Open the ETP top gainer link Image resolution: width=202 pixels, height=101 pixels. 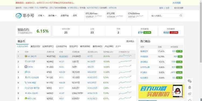(x=140, y=33)
